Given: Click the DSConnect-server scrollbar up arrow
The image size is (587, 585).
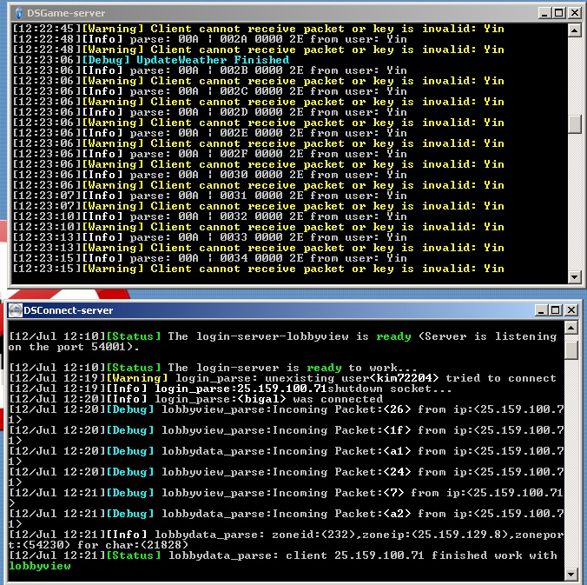Looking at the screenshot, I should [571, 328].
